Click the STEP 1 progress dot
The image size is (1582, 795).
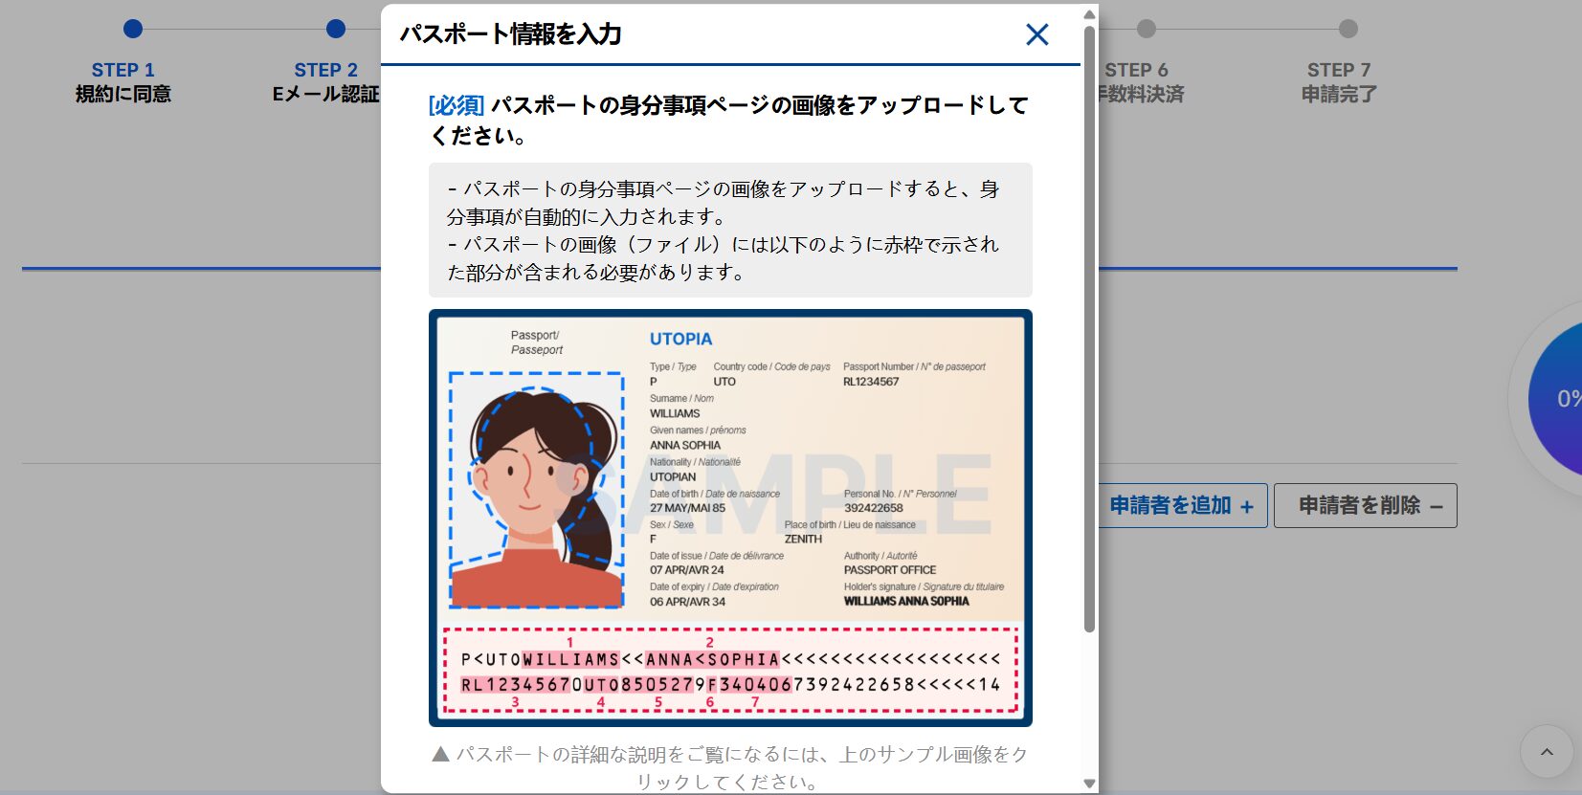tap(133, 29)
